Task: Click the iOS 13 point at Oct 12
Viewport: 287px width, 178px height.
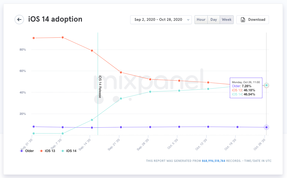Action: 208,82
